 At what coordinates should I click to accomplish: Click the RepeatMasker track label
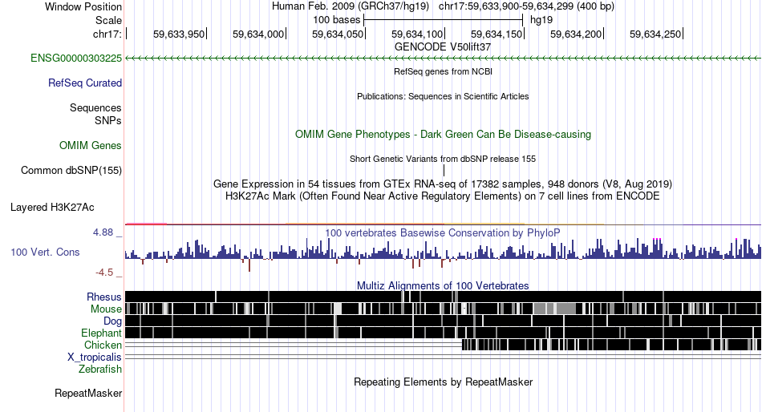coord(88,393)
